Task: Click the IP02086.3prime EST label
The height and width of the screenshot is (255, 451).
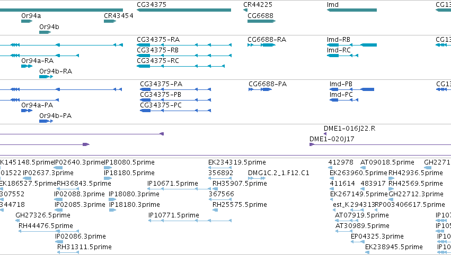Action: (81, 236)
